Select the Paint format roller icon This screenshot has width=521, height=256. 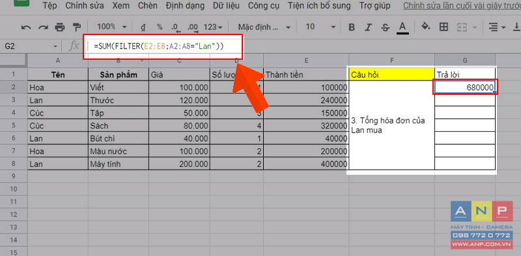click(x=76, y=27)
